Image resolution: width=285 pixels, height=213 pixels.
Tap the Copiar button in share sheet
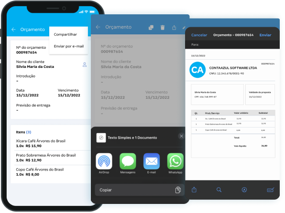pyautogui.click(x=140, y=190)
